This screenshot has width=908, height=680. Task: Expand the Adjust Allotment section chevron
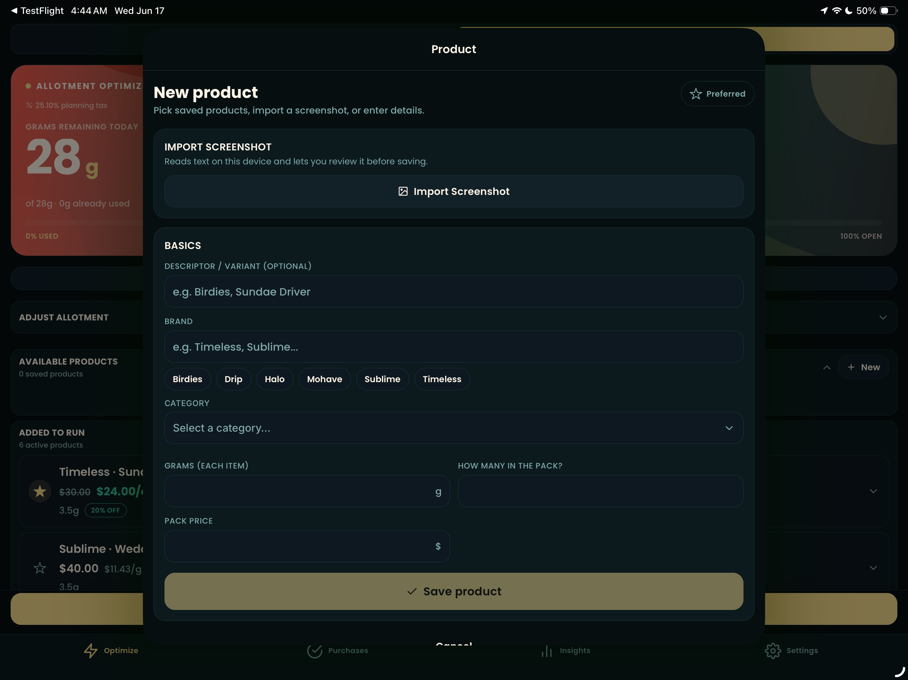coord(883,317)
